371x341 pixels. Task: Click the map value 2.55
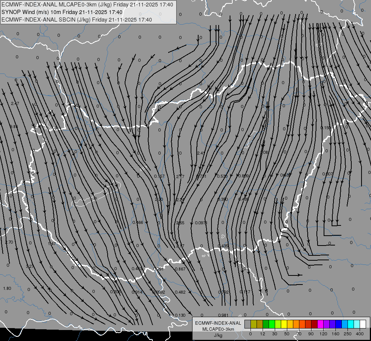[180, 223]
